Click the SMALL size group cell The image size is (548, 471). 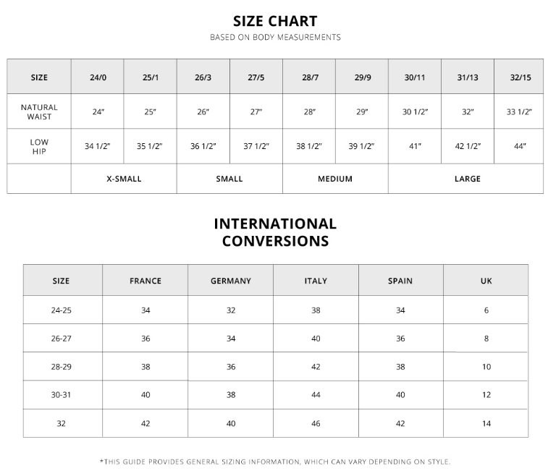pyautogui.click(x=229, y=179)
